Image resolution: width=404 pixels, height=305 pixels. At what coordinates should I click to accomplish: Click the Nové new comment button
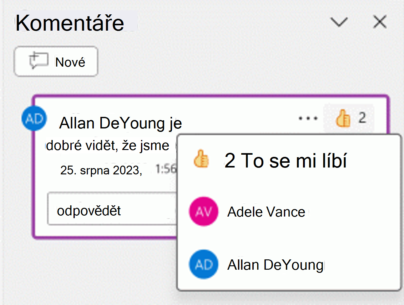pyautogui.click(x=56, y=61)
